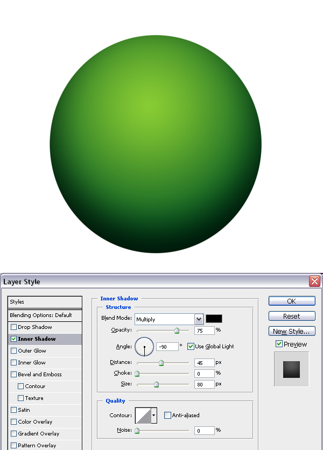Open the Blend Mode dropdown
This screenshot has width=323, height=450.
(199, 319)
